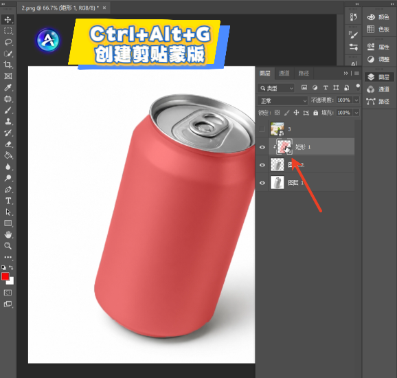Open the 调整 adjustments panel
This screenshot has width=397, height=378.
pyautogui.click(x=378, y=59)
